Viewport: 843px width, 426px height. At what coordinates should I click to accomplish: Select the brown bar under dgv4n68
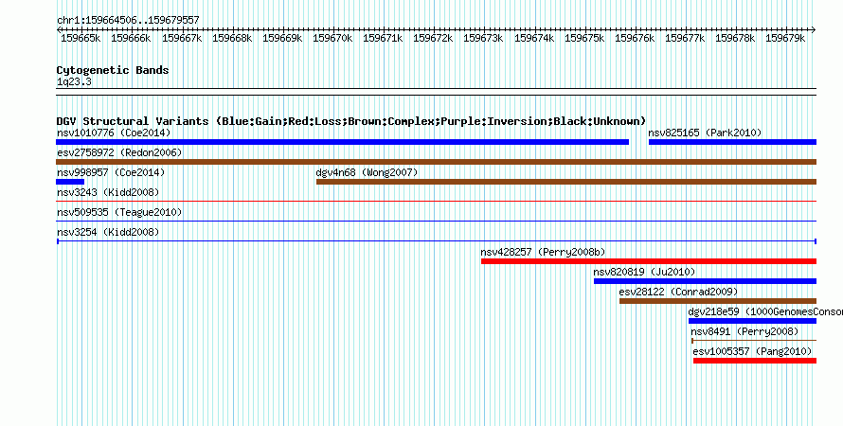(x=566, y=182)
